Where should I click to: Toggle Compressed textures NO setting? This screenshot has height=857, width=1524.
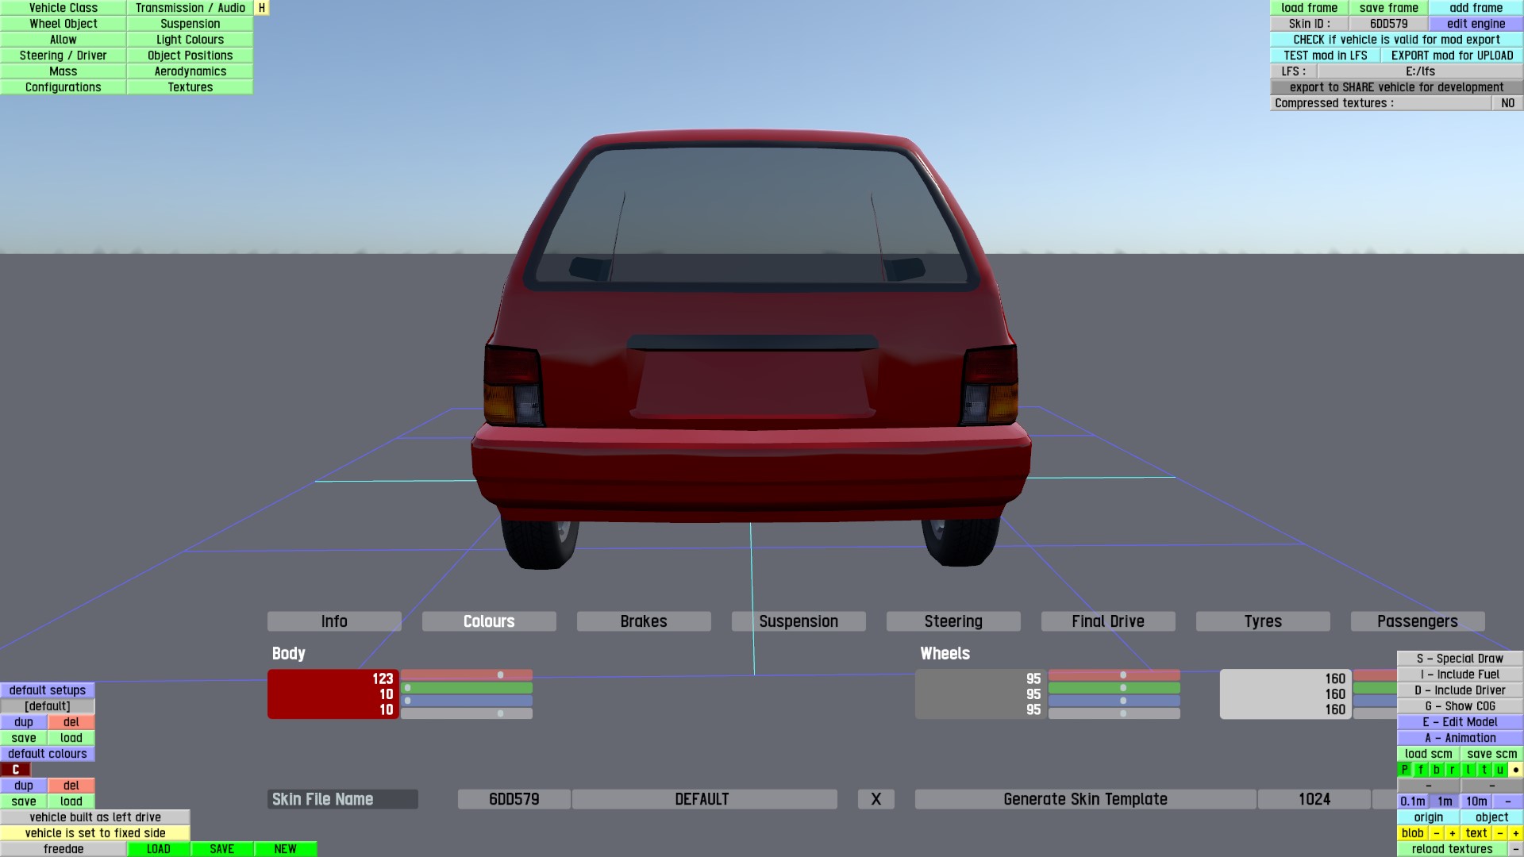1507,103
